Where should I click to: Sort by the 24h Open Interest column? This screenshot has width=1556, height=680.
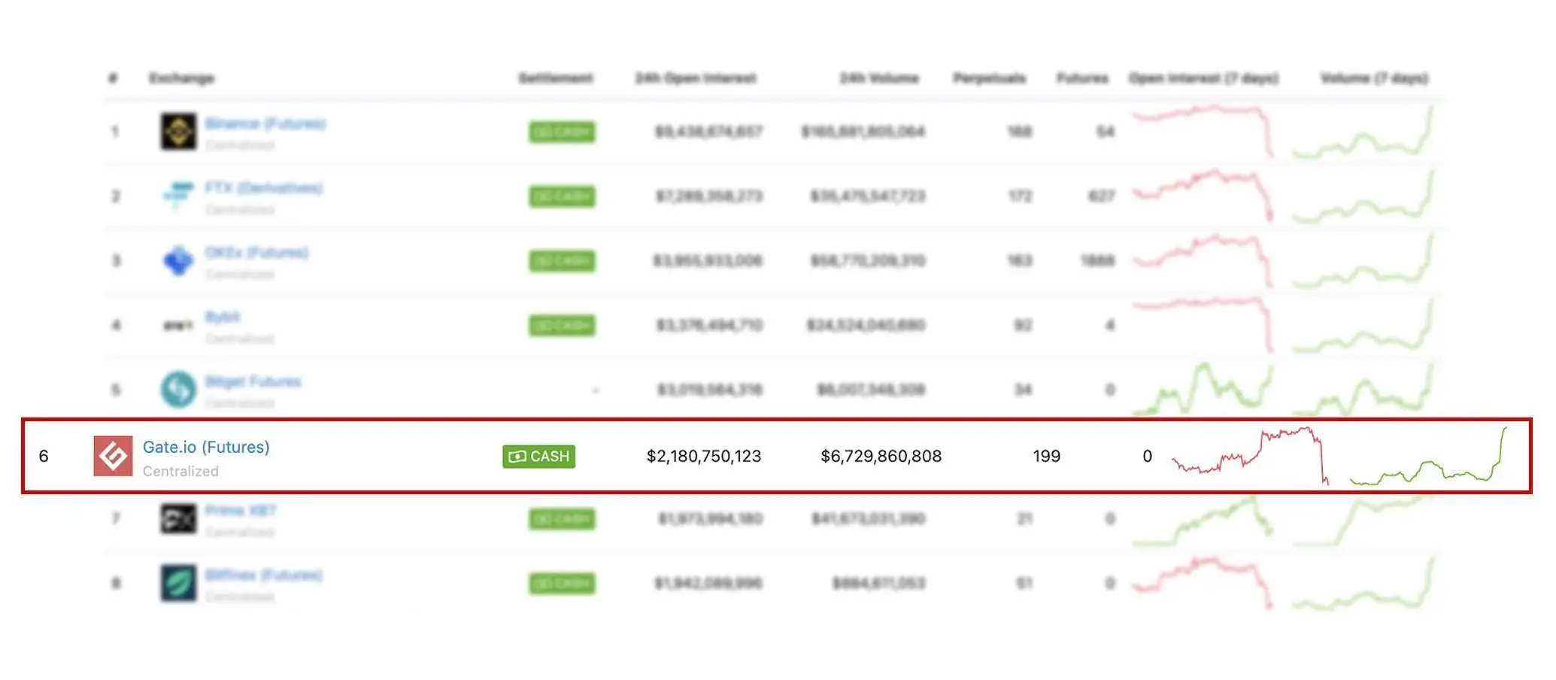point(696,78)
